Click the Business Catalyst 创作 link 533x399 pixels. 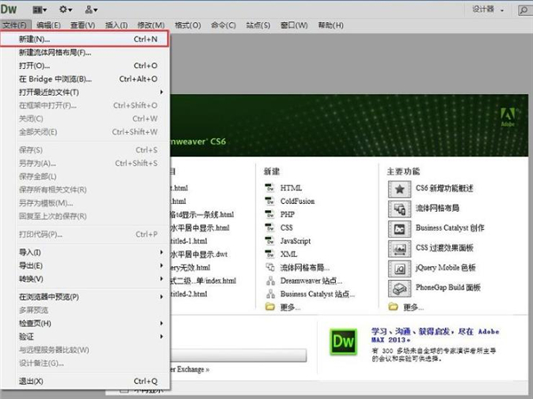(449, 228)
